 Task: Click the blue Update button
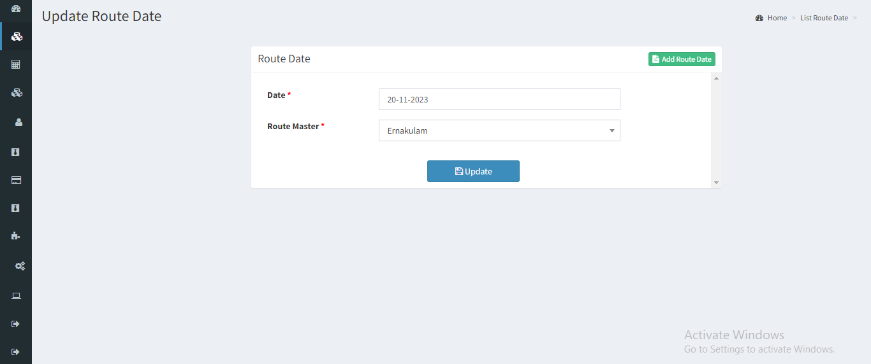[473, 171]
